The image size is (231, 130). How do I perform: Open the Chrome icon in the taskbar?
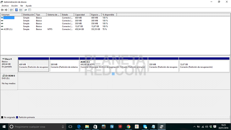tap(129, 127)
